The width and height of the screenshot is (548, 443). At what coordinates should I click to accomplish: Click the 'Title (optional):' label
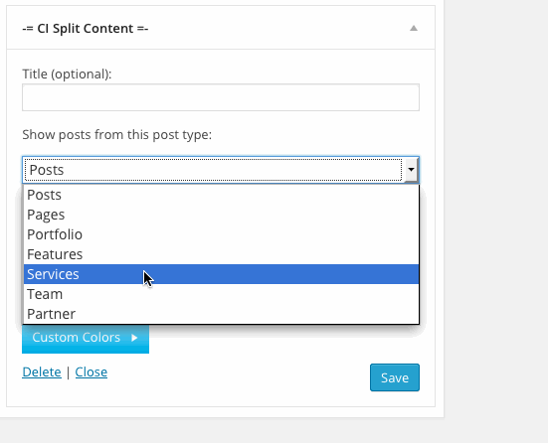[67, 74]
